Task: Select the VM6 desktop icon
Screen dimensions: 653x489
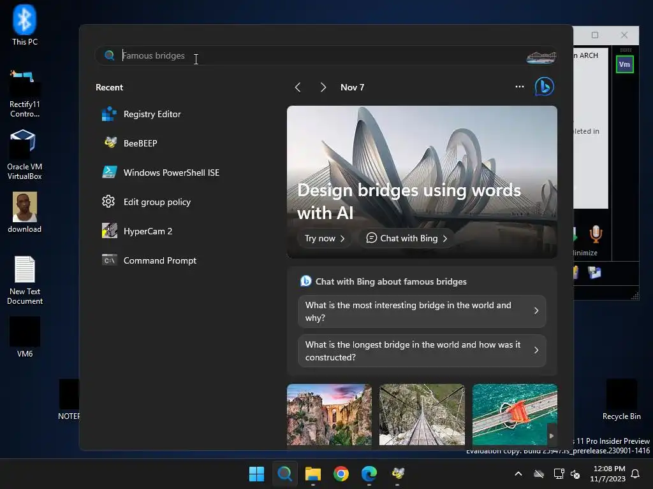Action: point(25,337)
